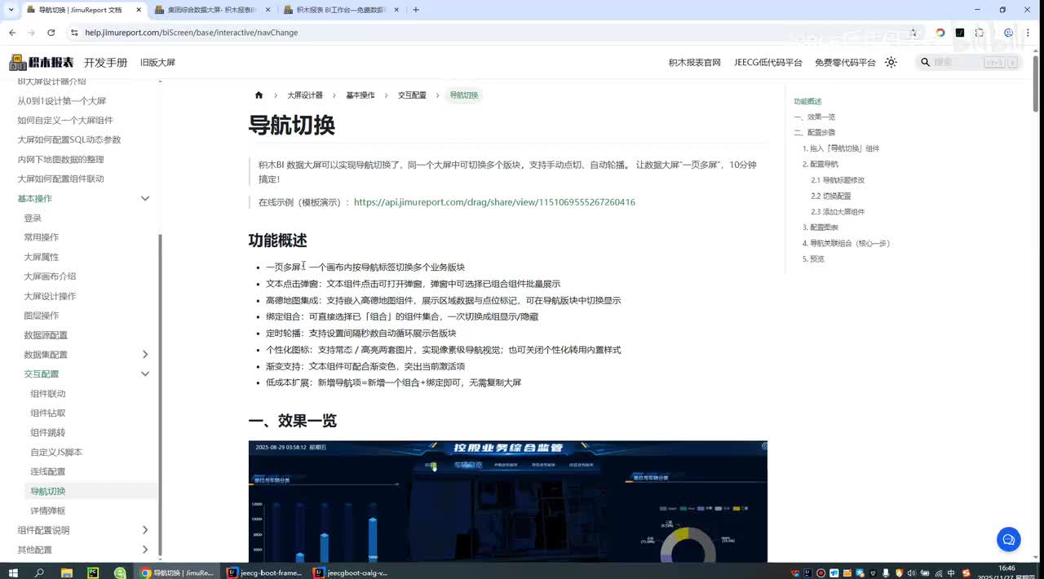The width and height of the screenshot is (1044, 579).
Task: Click the browser forward arrow
Action: 32,33
